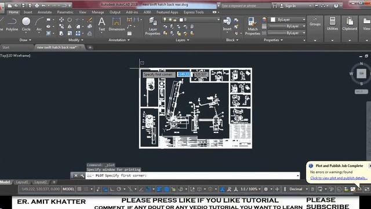Click the Dimension annotation tool
The height and width of the screenshot is (209, 371).
[x=117, y=24]
